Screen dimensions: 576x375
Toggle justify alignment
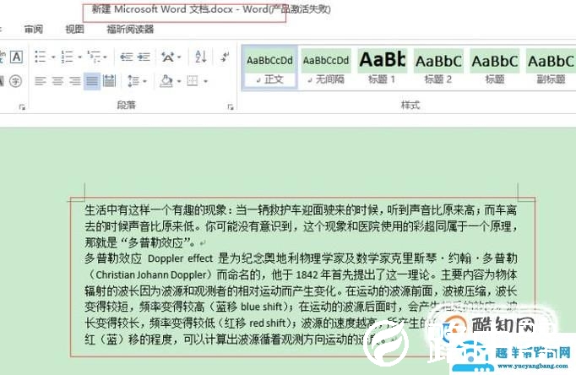[92, 81]
